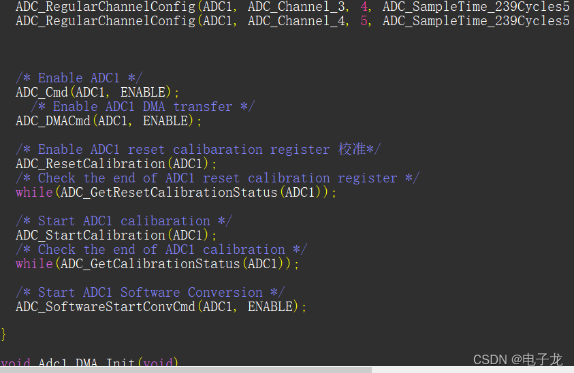Screen dimensions: 574x373
Task: Click the line 'ADC_Cmd(ADC1, ENABLE);'
Action: [97, 93]
